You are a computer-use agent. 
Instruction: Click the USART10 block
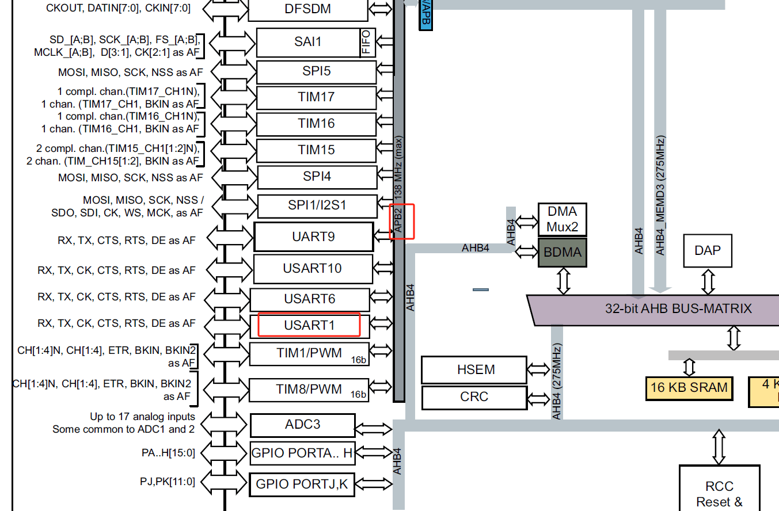pos(313,268)
